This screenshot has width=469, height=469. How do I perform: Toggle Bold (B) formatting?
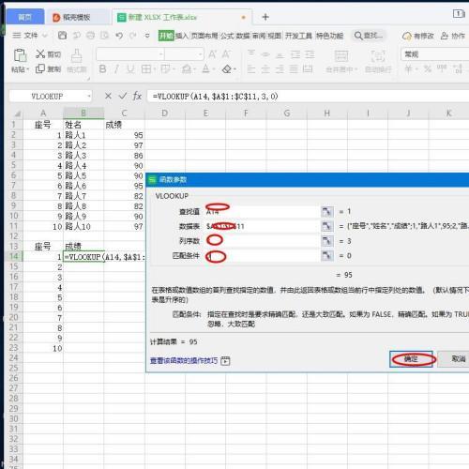click(102, 68)
